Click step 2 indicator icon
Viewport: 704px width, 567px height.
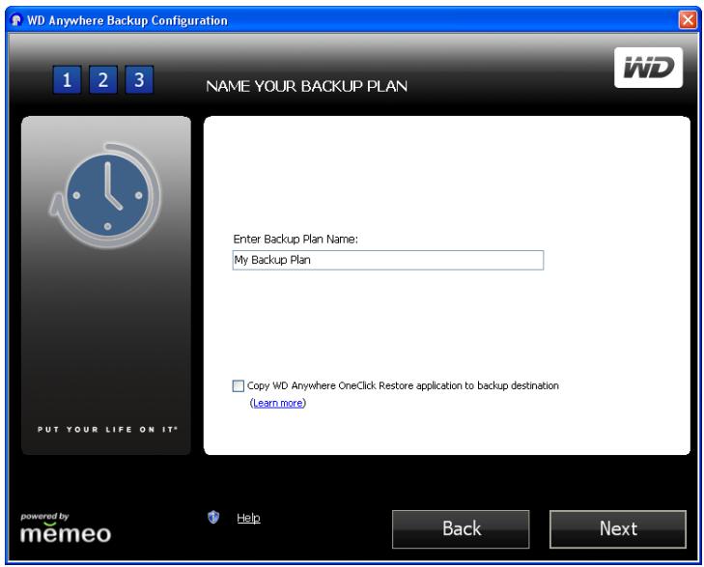103,80
